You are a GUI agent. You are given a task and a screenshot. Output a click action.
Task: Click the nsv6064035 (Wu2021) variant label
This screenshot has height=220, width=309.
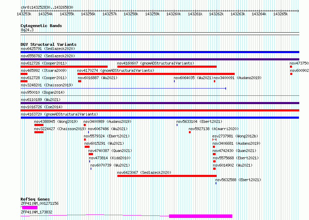[193, 78]
